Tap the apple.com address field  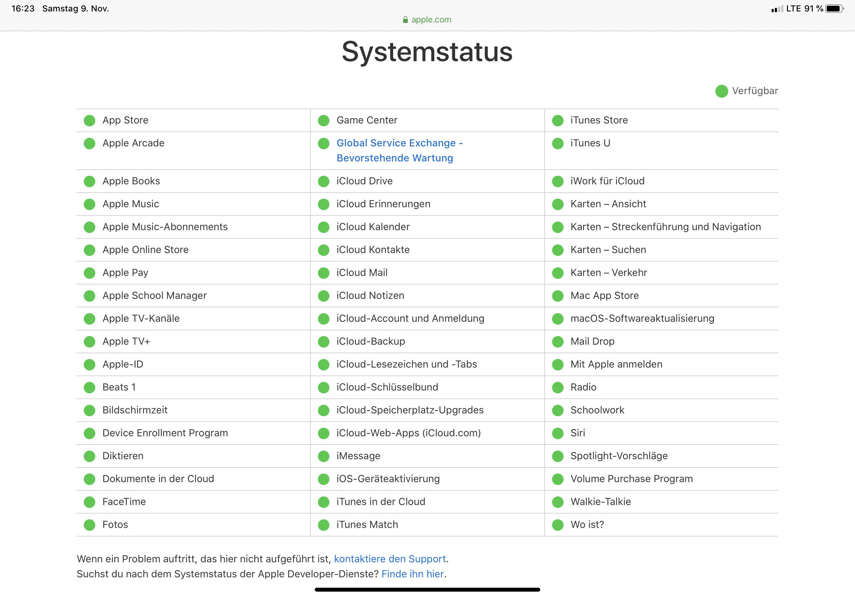[431, 20]
